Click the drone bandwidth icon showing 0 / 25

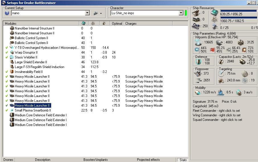215,26
